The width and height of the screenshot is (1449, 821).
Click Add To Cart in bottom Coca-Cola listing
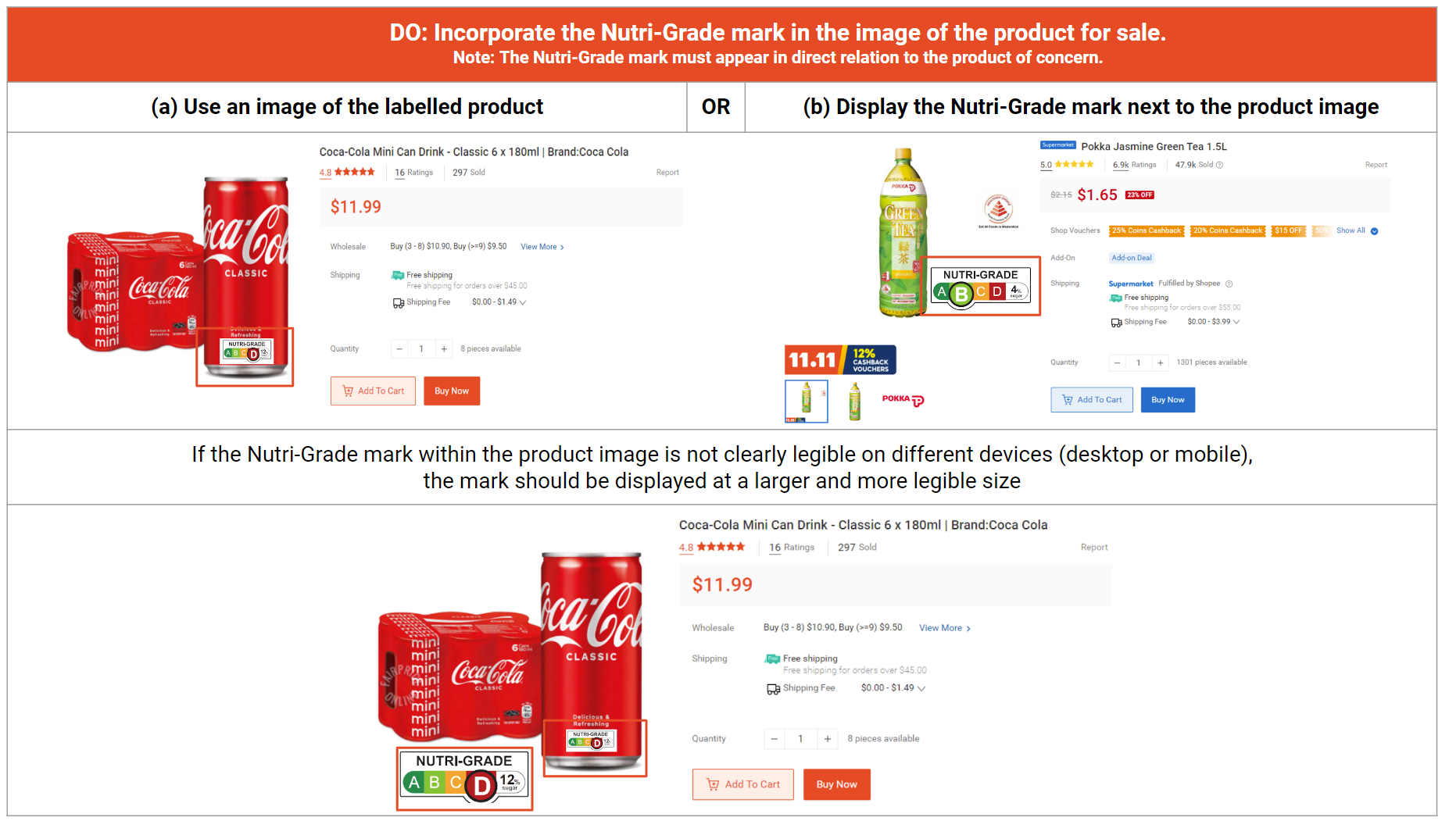[x=742, y=784]
